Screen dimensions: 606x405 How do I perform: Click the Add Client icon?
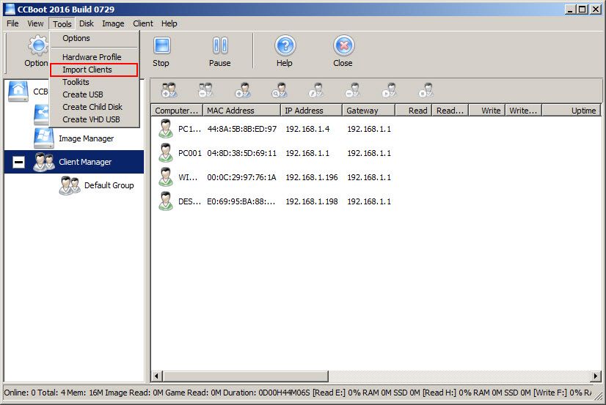coord(243,90)
